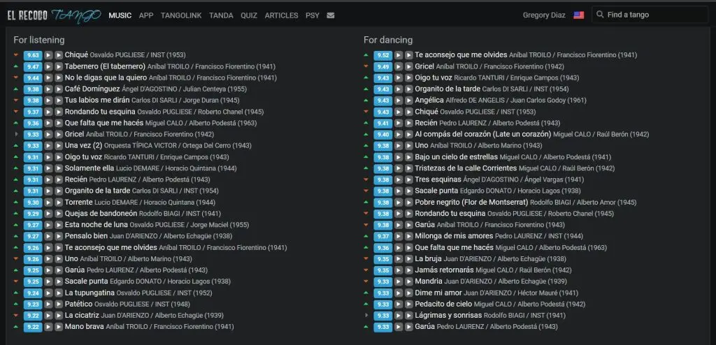Open Oigo tu voz in dancing list

coord(434,78)
